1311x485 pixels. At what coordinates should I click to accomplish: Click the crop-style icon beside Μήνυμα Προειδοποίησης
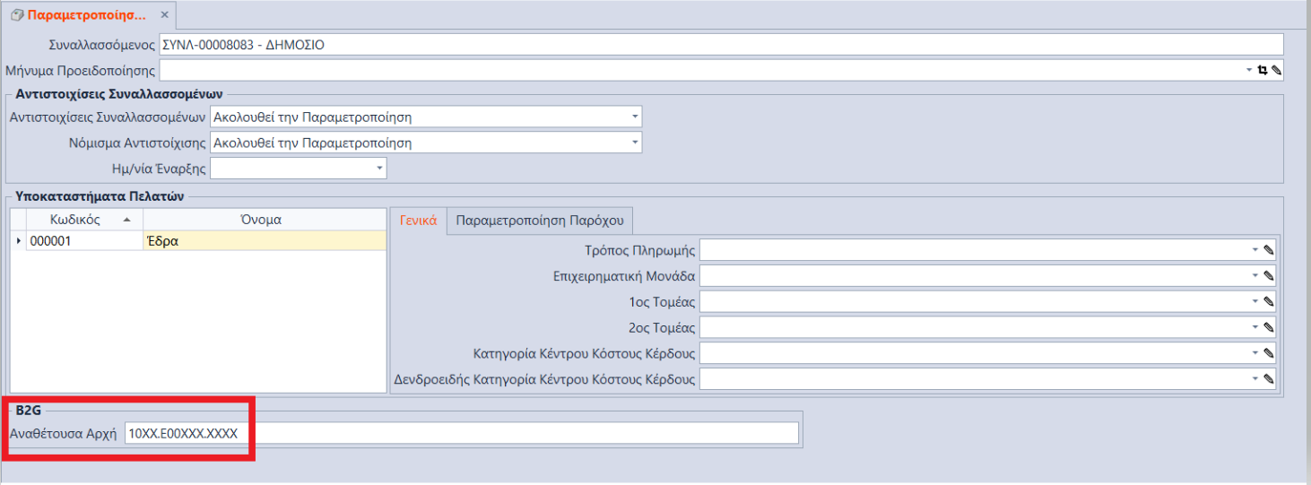(1263, 70)
